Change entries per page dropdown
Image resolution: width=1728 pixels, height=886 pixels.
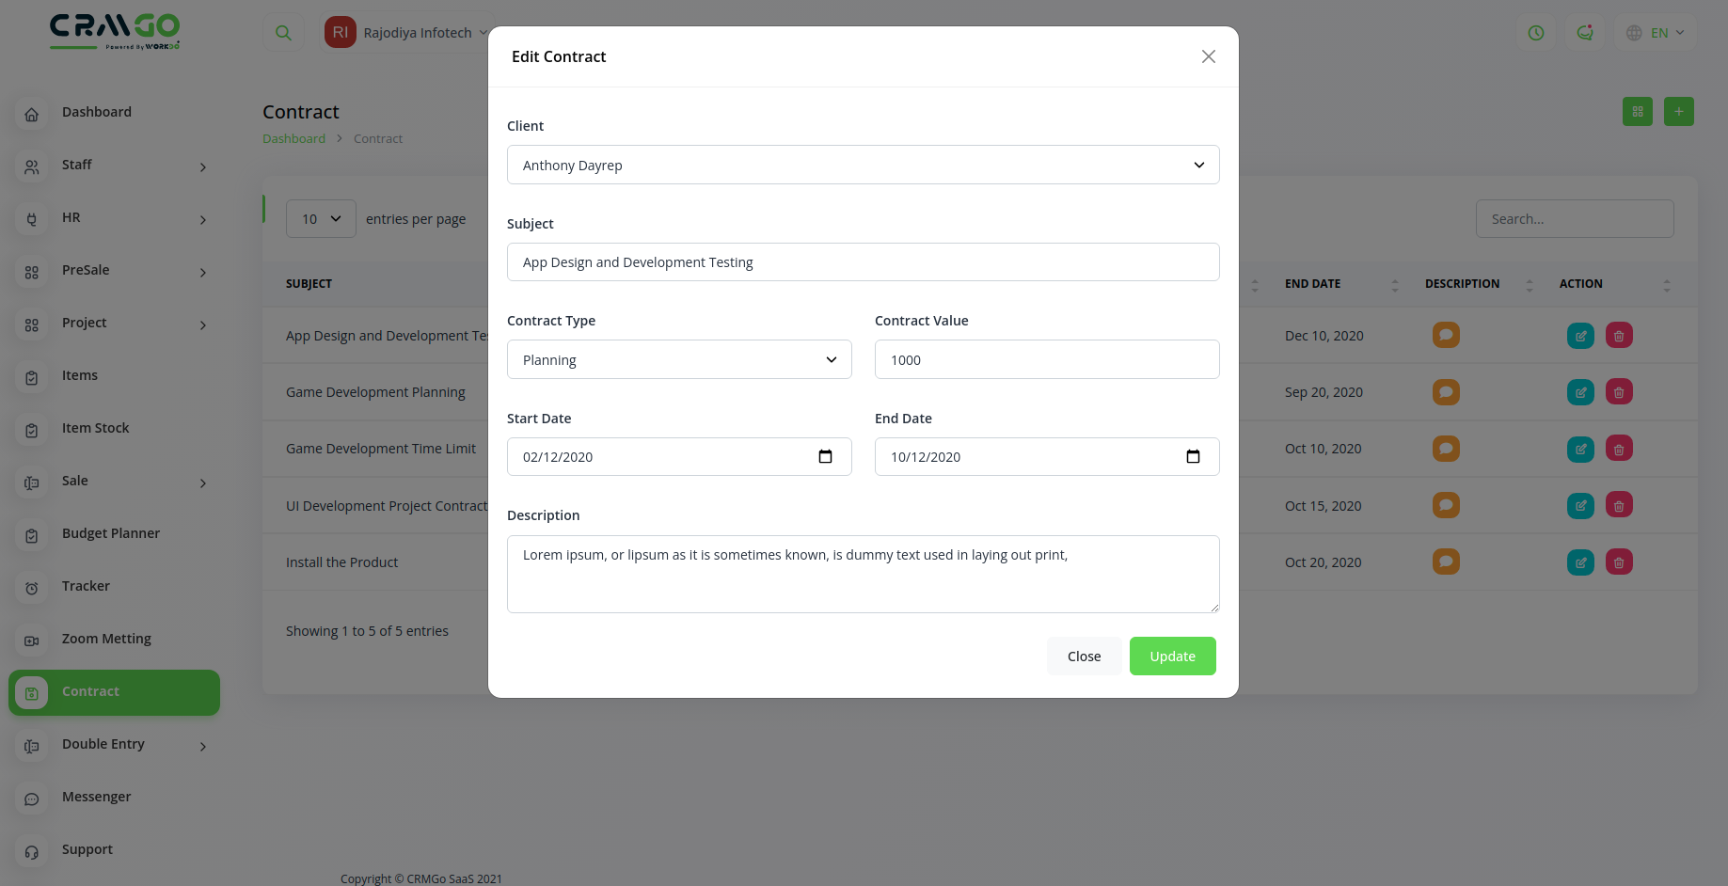(x=321, y=219)
